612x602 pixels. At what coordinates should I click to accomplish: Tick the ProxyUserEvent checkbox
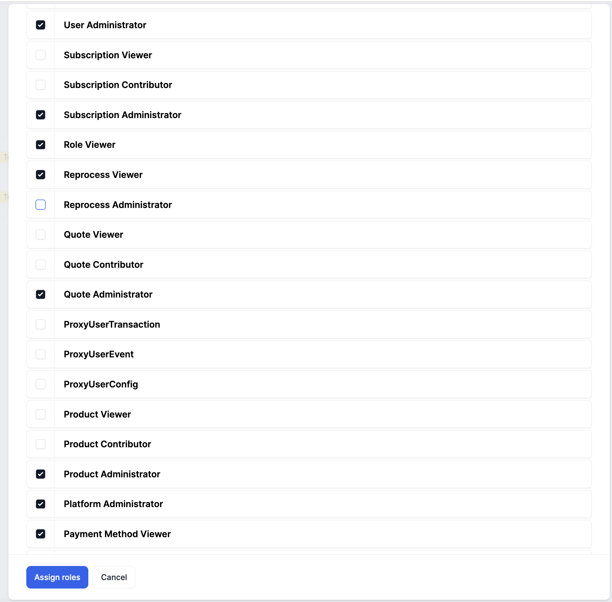(x=40, y=354)
